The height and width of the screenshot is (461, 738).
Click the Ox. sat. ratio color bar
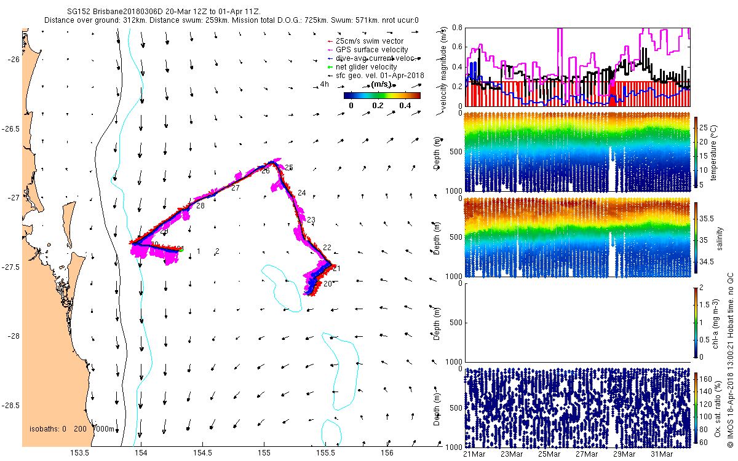[696, 409]
